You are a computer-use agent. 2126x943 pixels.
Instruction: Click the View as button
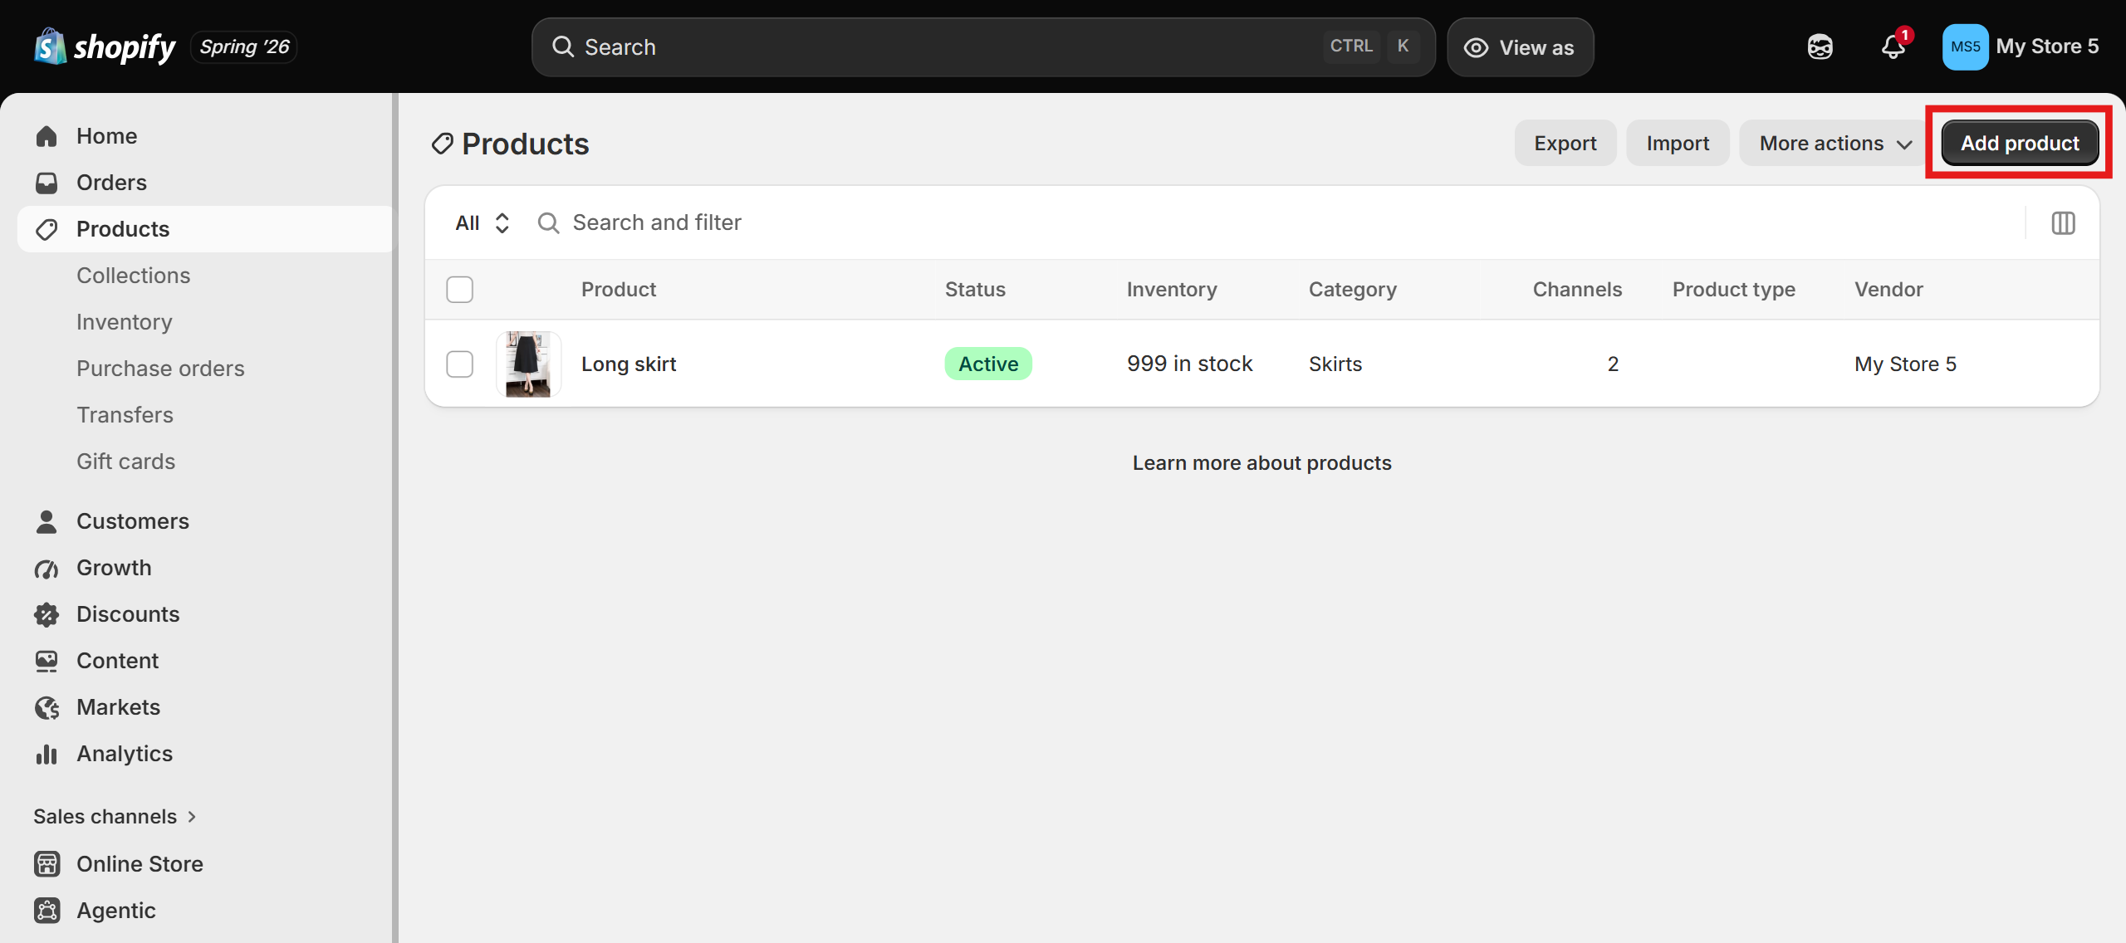1520,47
